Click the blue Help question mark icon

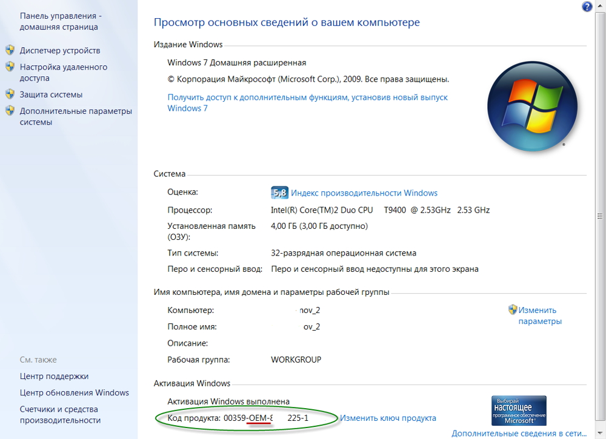(x=587, y=7)
